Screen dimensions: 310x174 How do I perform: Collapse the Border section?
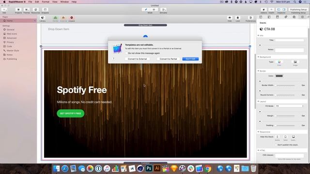258,71
